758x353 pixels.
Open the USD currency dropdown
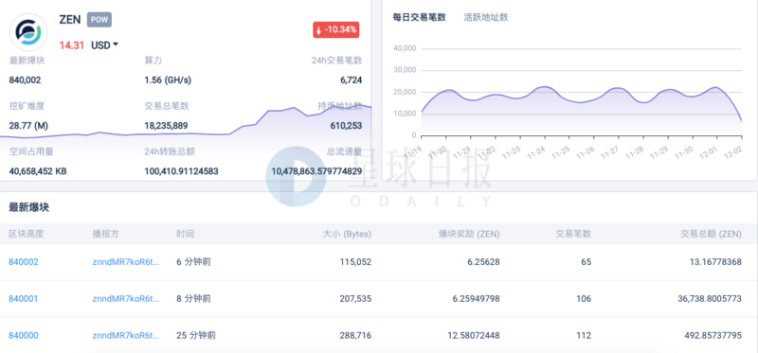click(x=105, y=45)
